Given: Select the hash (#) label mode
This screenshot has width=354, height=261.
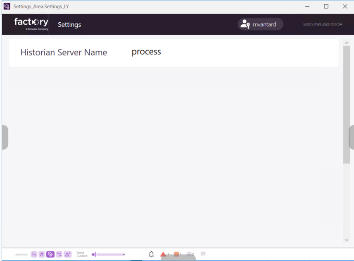Looking at the screenshot, I should click(42, 254).
